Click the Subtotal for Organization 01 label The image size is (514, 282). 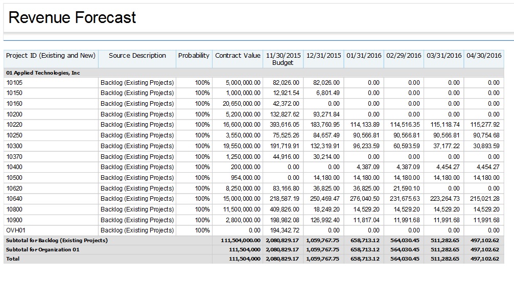pos(43,249)
